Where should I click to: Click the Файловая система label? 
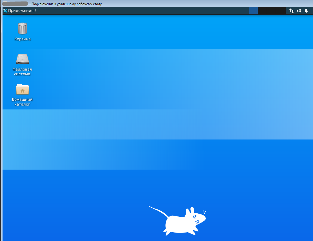22,72
